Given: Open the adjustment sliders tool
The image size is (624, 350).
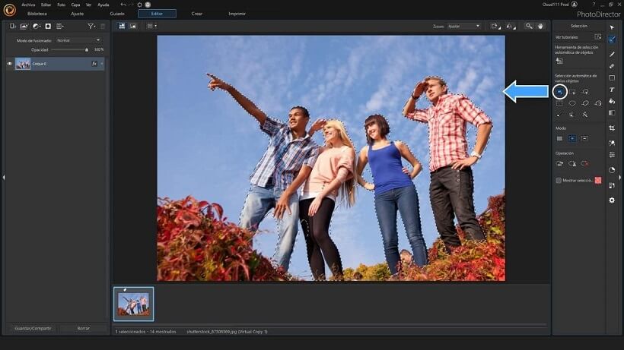Looking at the screenshot, I should click(x=612, y=155).
